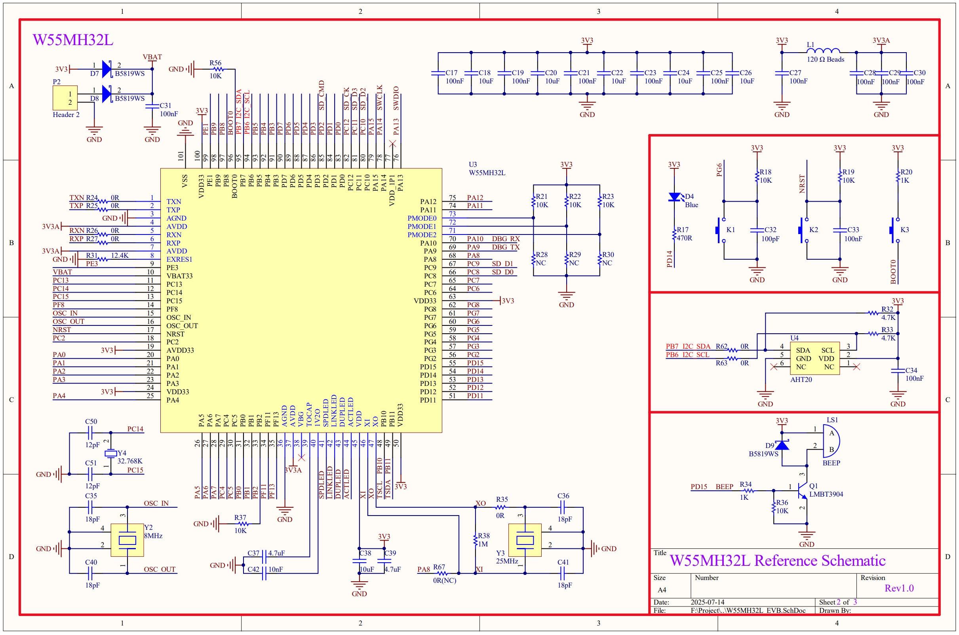Select the Rev1.0 revision text
Image resolution: width=959 pixels, height=635 pixels.
(x=899, y=588)
